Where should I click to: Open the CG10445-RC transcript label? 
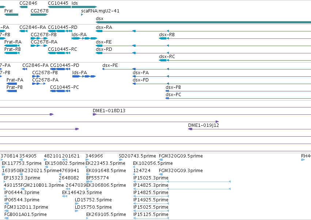[62, 49]
